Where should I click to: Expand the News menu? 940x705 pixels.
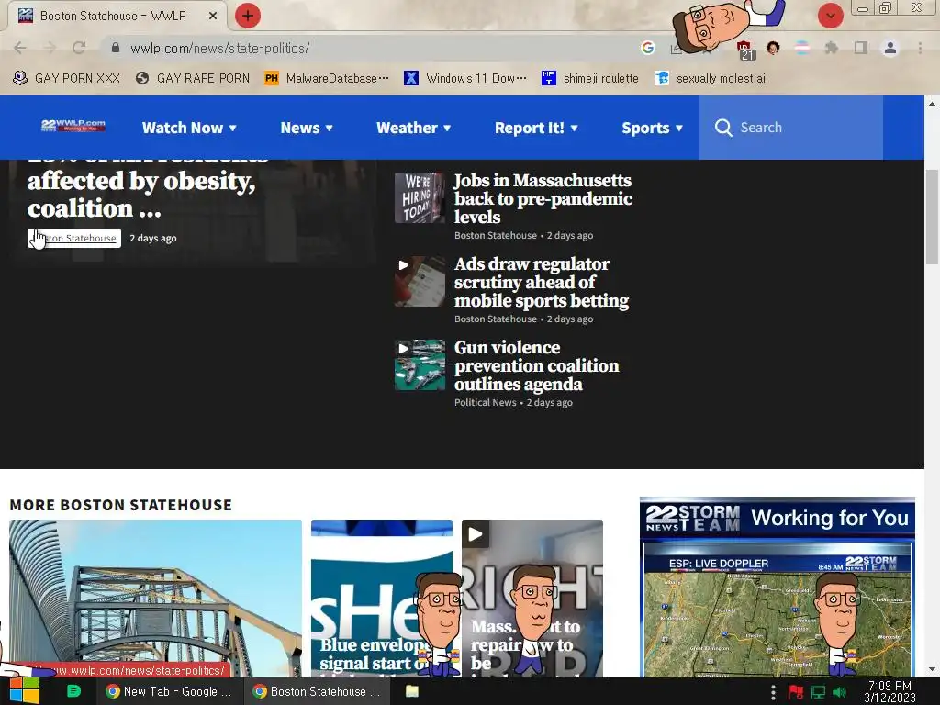click(307, 128)
